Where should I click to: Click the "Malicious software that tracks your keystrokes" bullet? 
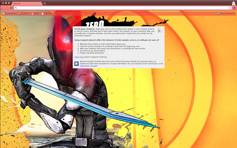point(113,48)
